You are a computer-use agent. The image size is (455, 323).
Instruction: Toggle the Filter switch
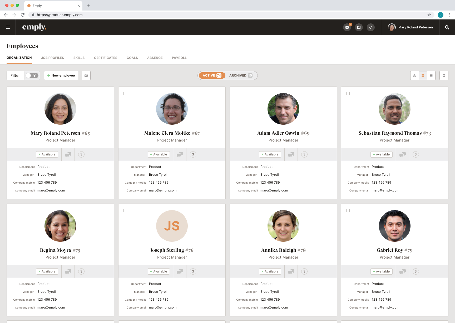[32, 75]
